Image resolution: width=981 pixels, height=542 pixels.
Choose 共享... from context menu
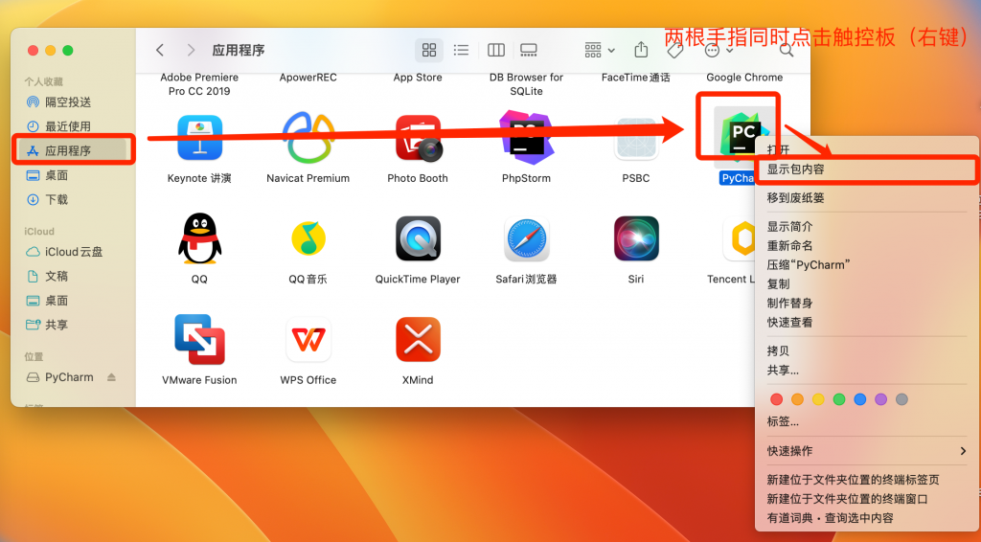click(867, 370)
